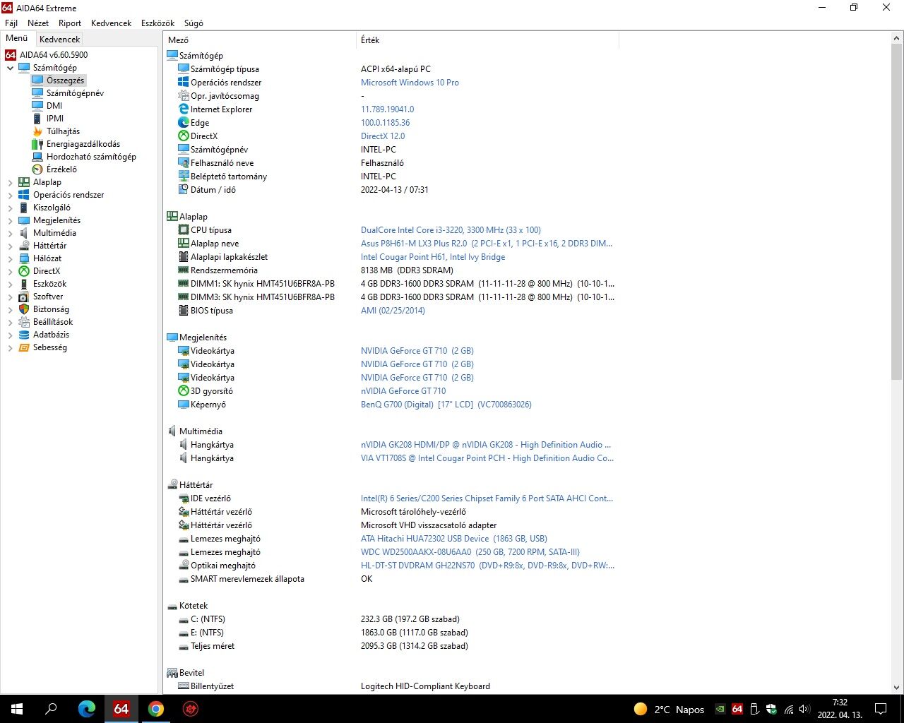
Task: Open Google Chrome from taskbar
Action: tap(156, 709)
